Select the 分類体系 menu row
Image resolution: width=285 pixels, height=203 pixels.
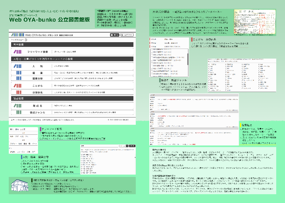72,92
